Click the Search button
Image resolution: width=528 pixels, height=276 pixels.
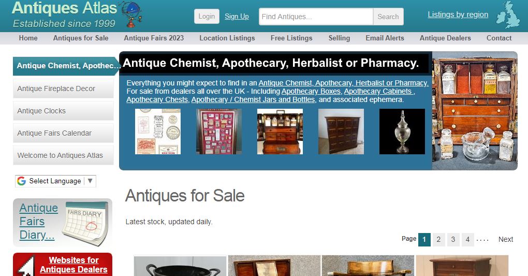click(388, 17)
